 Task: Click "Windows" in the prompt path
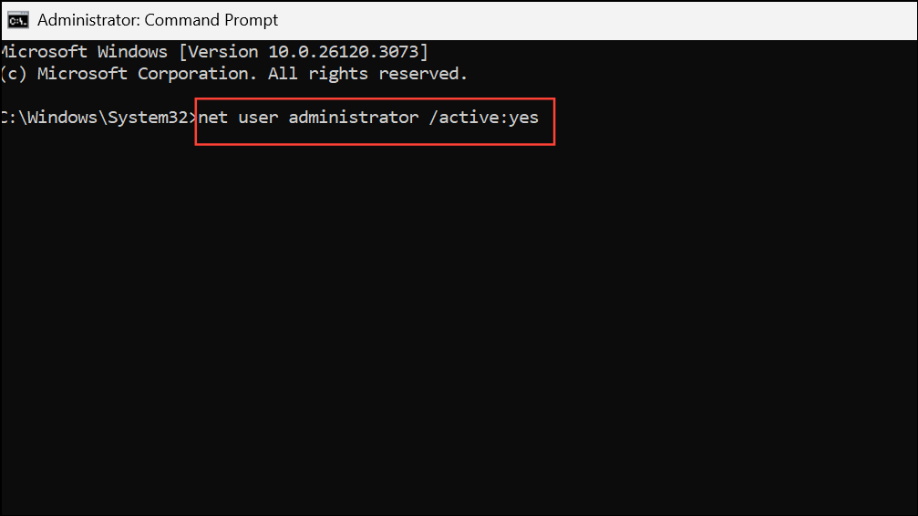[x=63, y=117]
